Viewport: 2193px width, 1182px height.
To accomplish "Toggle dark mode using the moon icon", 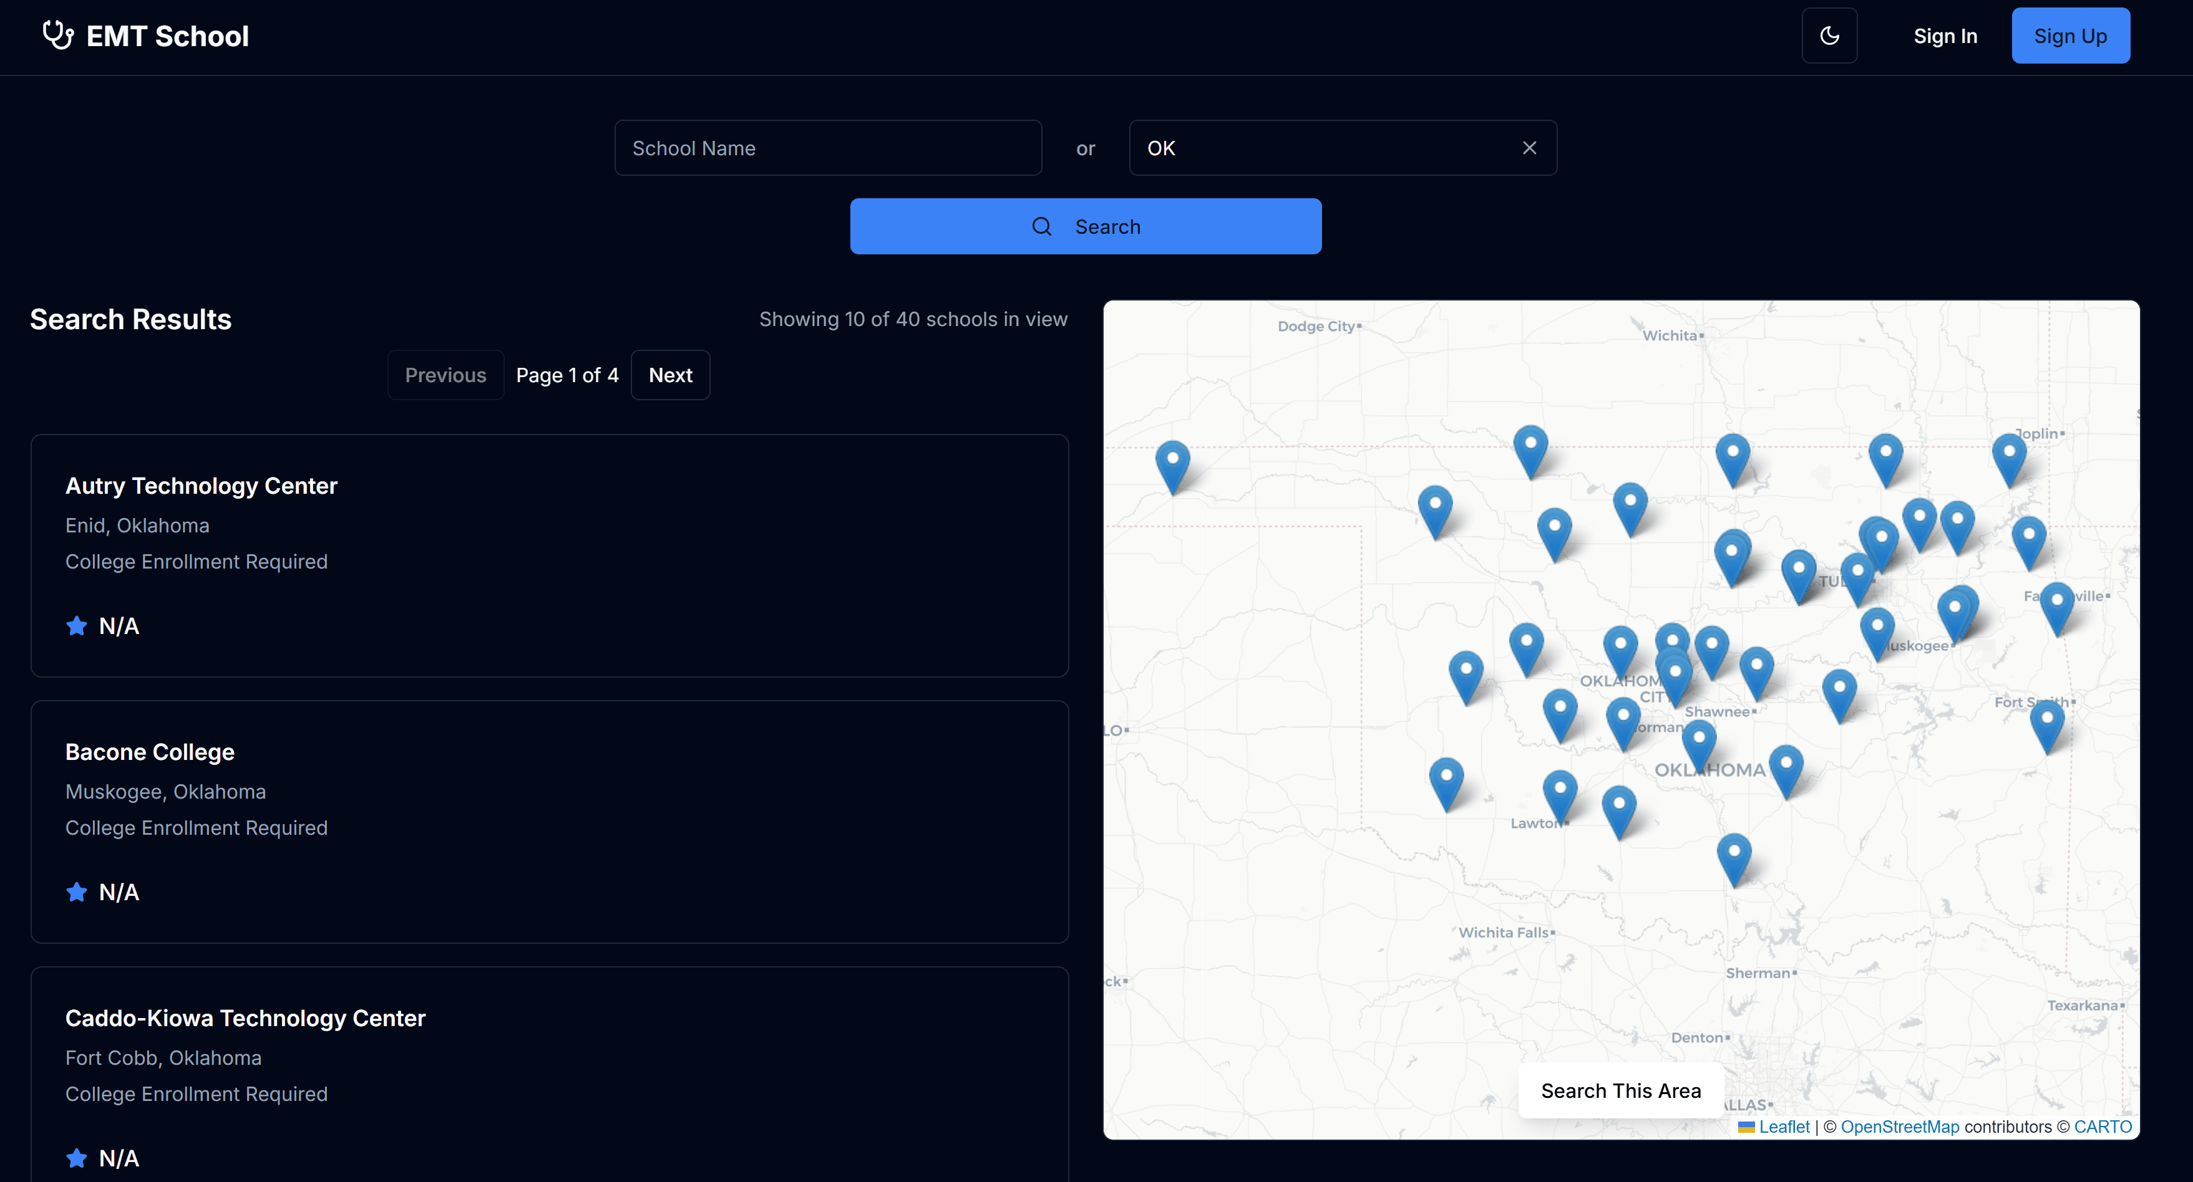I will (x=1829, y=35).
